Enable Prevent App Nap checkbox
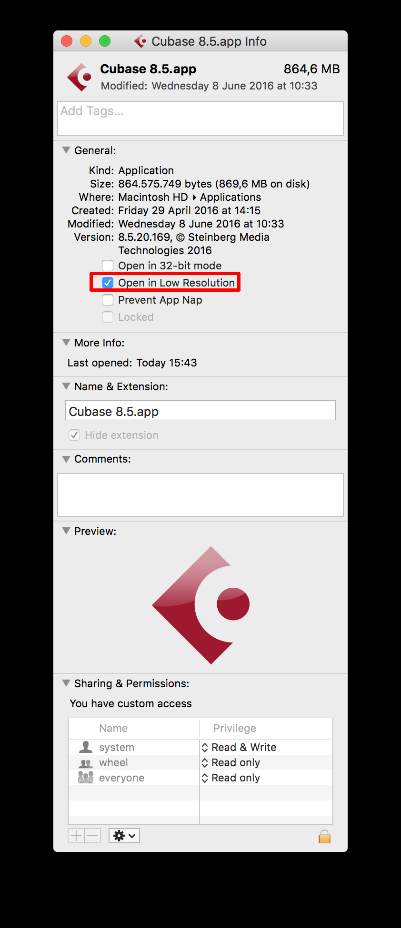 pyautogui.click(x=108, y=300)
